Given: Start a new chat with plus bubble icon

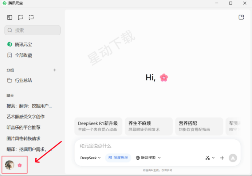Looking at the screenshot, I should click(20, 17).
